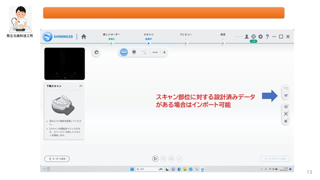Viewport: 320px width, 180px height.
Task: Click the black camera preview thumbnail
Action: pyautogui.click(x=64, y=64)
